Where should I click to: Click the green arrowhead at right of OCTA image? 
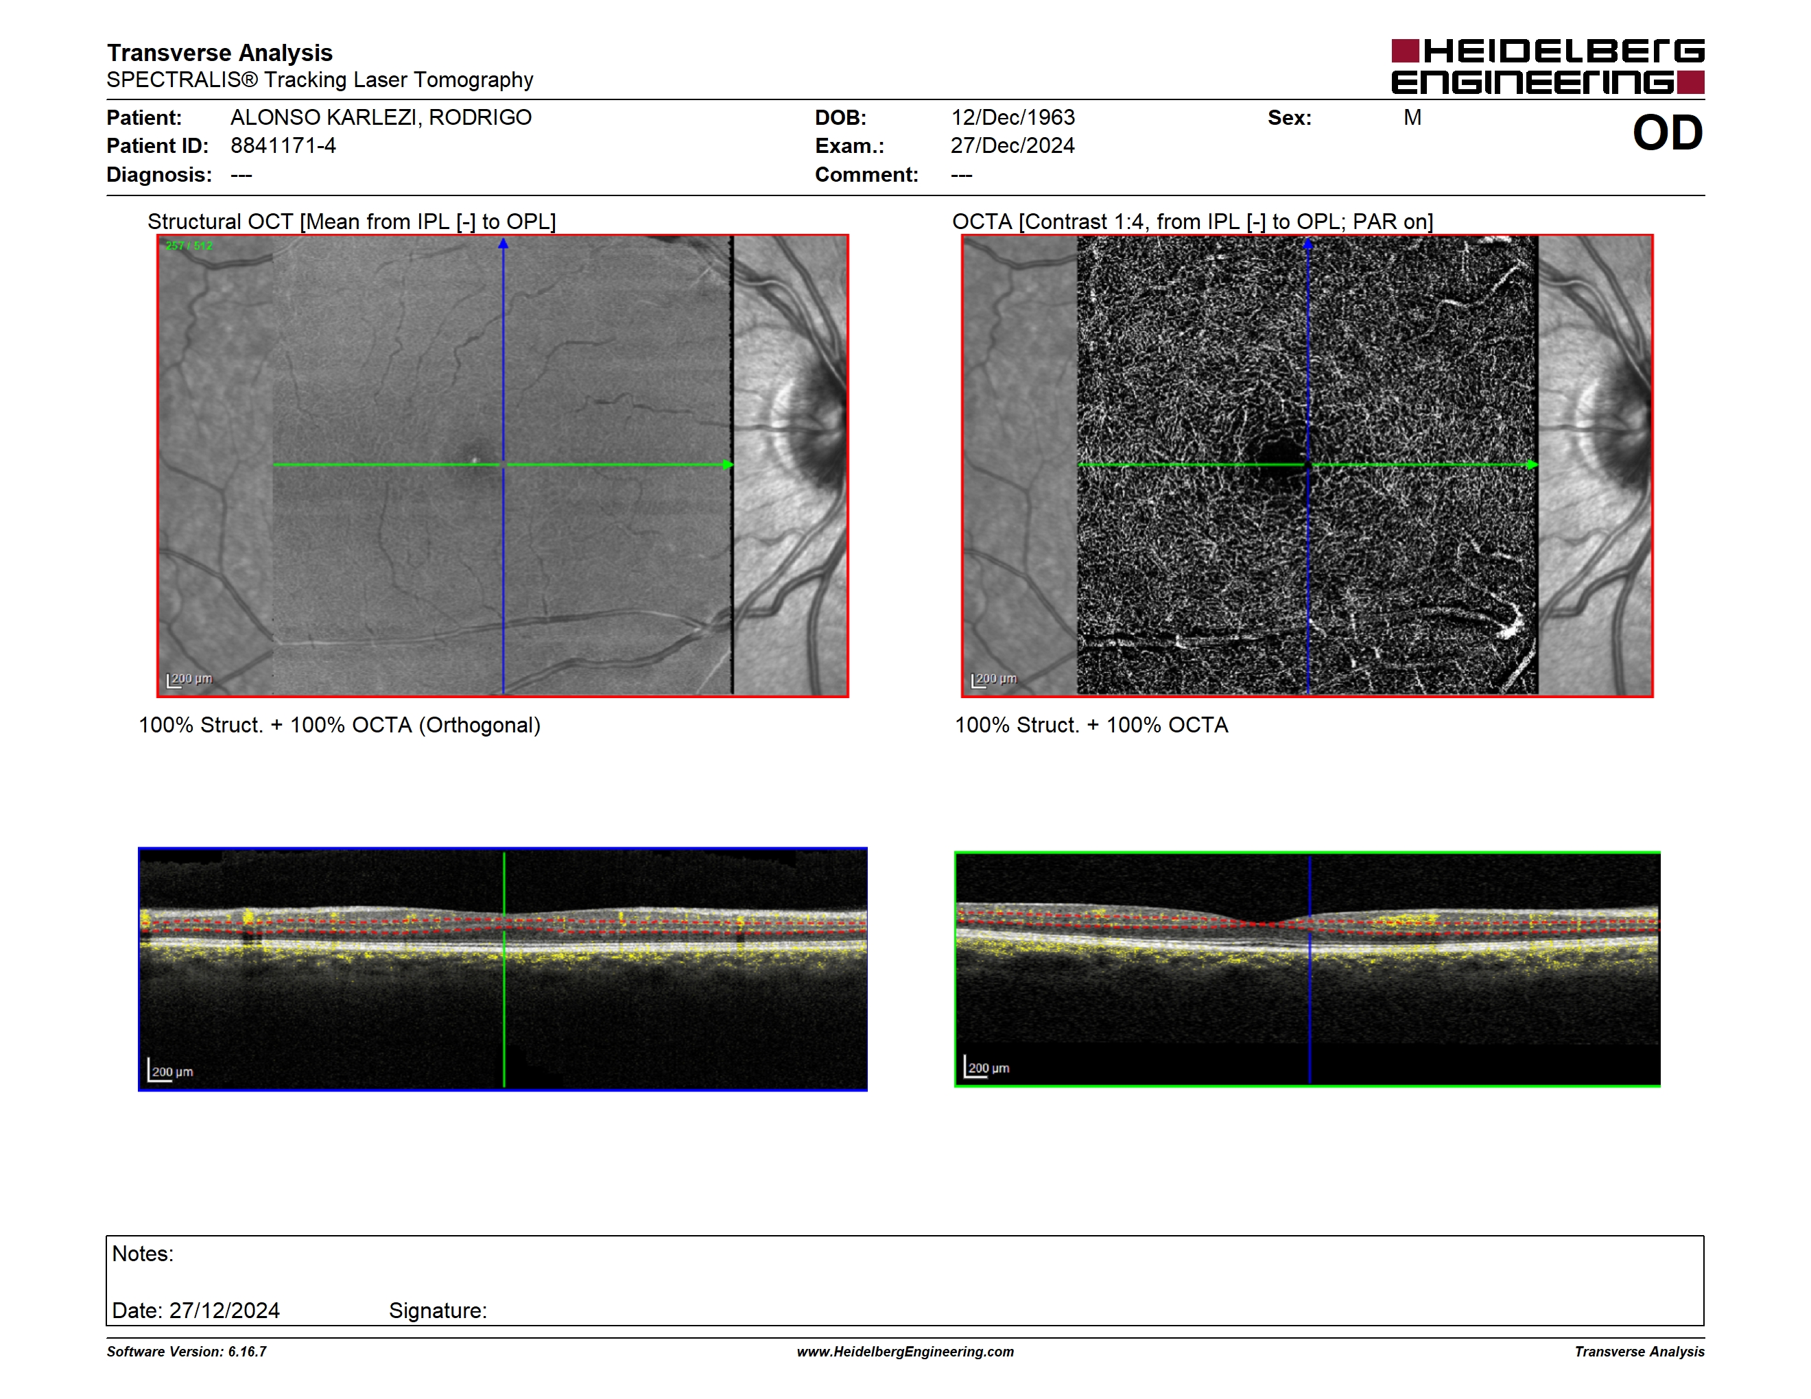[x=1532, y=465]
